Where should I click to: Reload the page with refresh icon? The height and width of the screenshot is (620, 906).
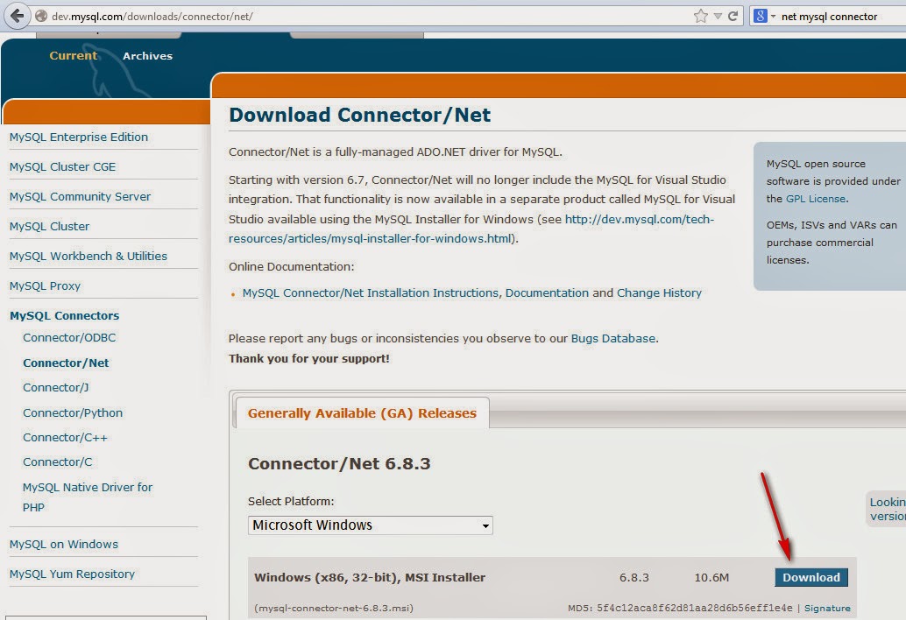pos(733,16)
